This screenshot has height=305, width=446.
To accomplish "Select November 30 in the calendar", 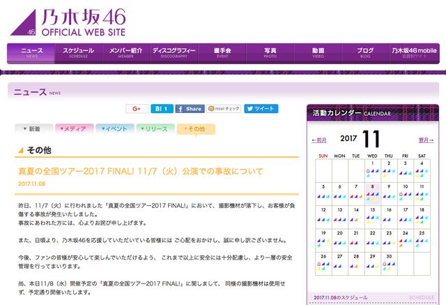I will point(389,264).
